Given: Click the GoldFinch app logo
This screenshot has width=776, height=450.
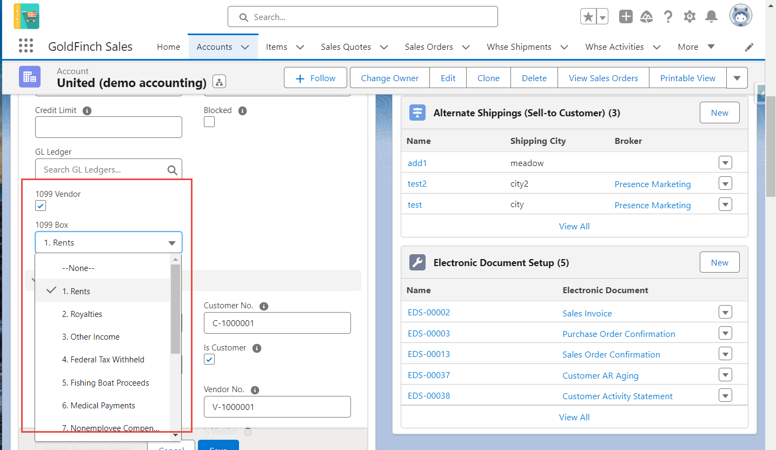Looking at the screenshot, I should pos(26,16).
